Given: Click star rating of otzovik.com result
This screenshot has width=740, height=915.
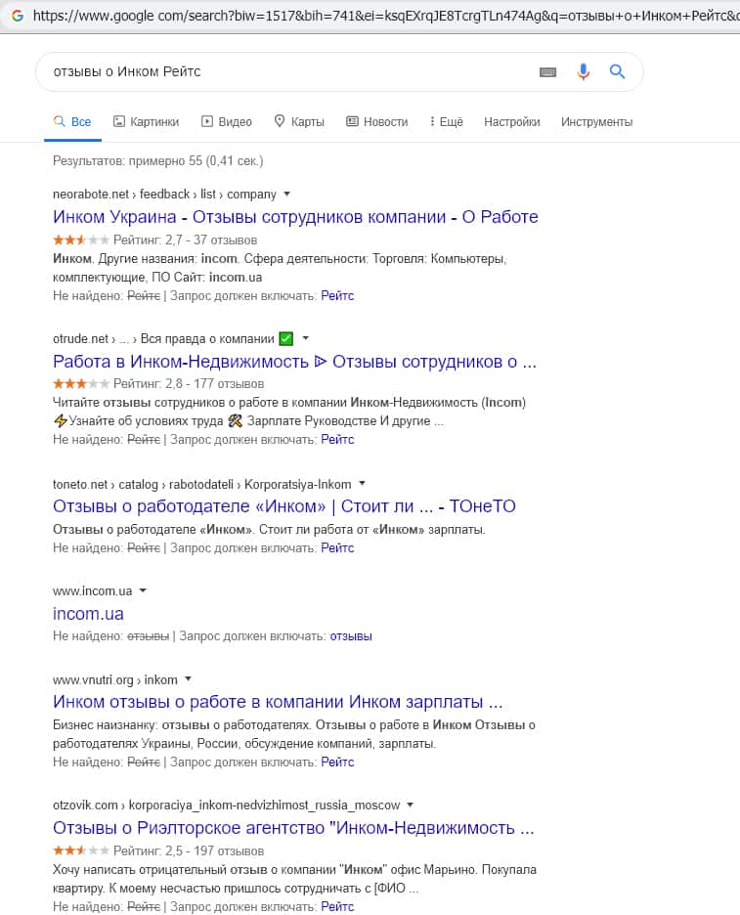Looking at the screenshot, I should pos(80,850).
